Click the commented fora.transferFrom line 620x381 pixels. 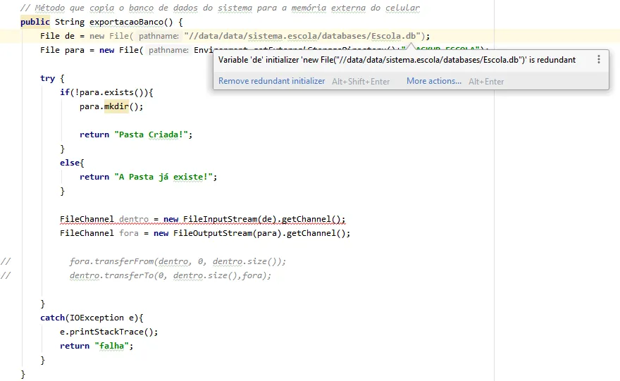tap(178, 261)
